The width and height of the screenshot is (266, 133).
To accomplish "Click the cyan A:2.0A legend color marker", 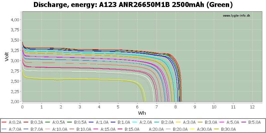I will (x=135, y=122).
